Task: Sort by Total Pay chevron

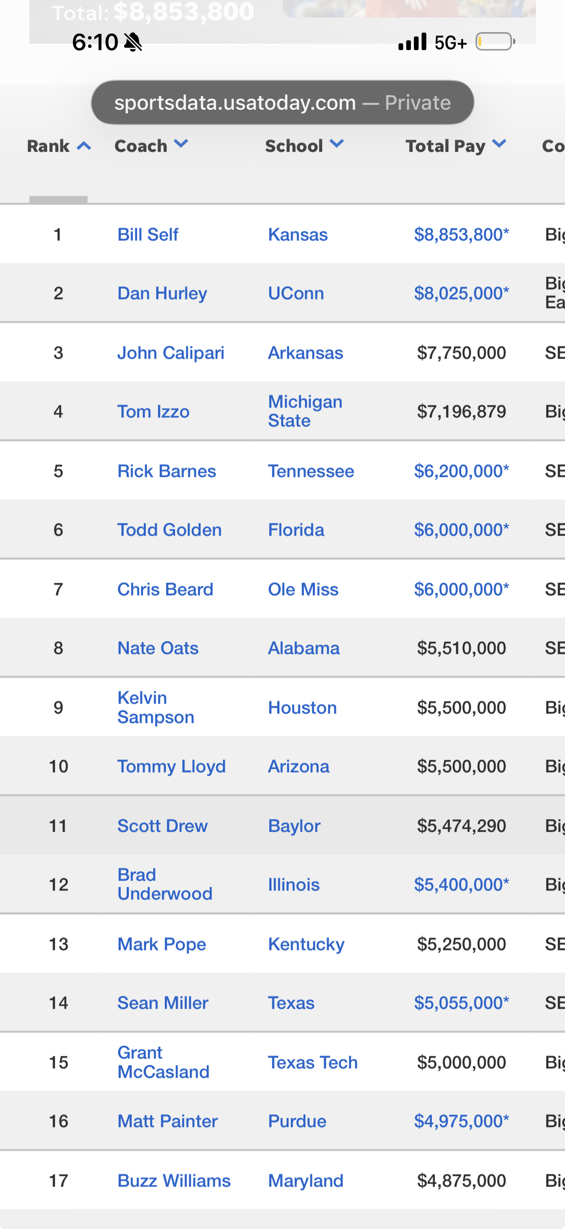Action: tap(499, 144)
